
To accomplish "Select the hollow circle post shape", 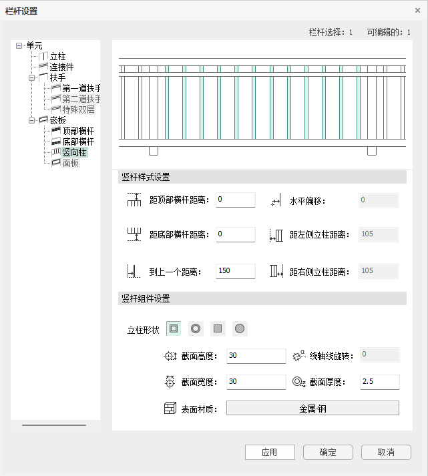I will tap(196, 328).
